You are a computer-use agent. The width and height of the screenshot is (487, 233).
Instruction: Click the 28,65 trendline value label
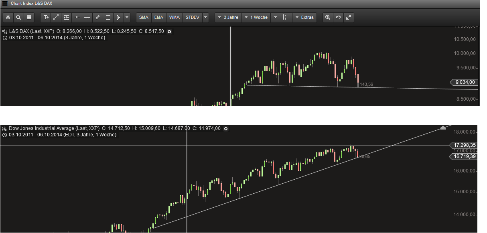(365, 156)
